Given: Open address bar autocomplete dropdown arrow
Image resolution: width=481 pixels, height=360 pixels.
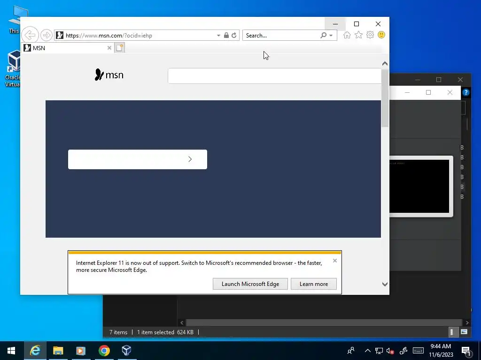Looking at the screenshot, I should (218, 35).
